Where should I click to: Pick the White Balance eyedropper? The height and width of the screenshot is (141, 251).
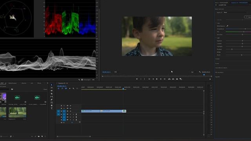tap(227, 26)
